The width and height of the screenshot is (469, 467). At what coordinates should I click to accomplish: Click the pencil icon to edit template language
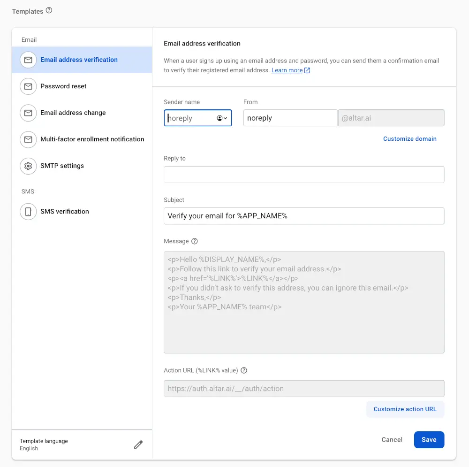[x=138, y=444]
